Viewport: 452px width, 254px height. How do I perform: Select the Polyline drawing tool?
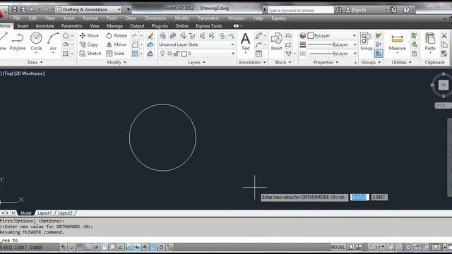(18, 42)
